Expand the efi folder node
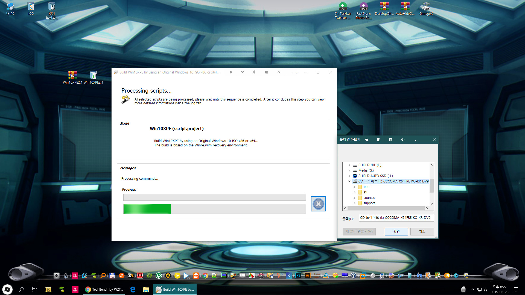Viewport: 525px width, 295px height. 354,192
